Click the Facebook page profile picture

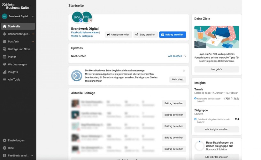click(x=77, y=17)
